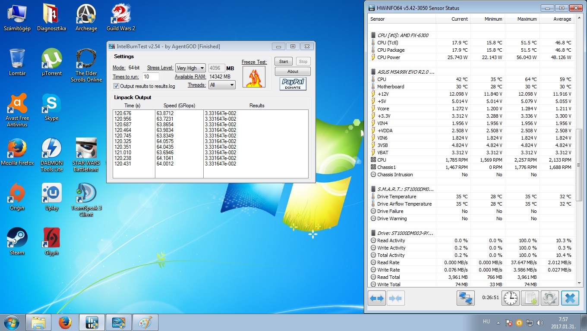Select the Chassis1 fan row
Screen dimensions: 587x331
pos(472,167)
